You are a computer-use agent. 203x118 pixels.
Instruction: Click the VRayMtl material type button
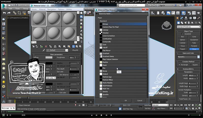75,50
